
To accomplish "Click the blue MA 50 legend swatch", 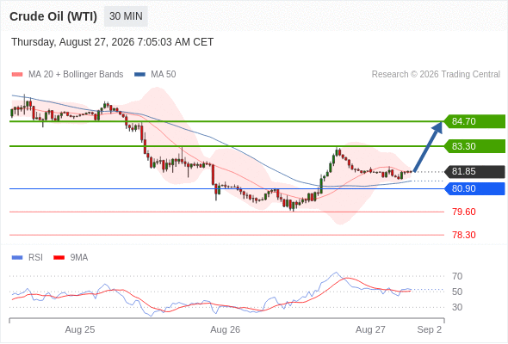I will click(139, 75).
